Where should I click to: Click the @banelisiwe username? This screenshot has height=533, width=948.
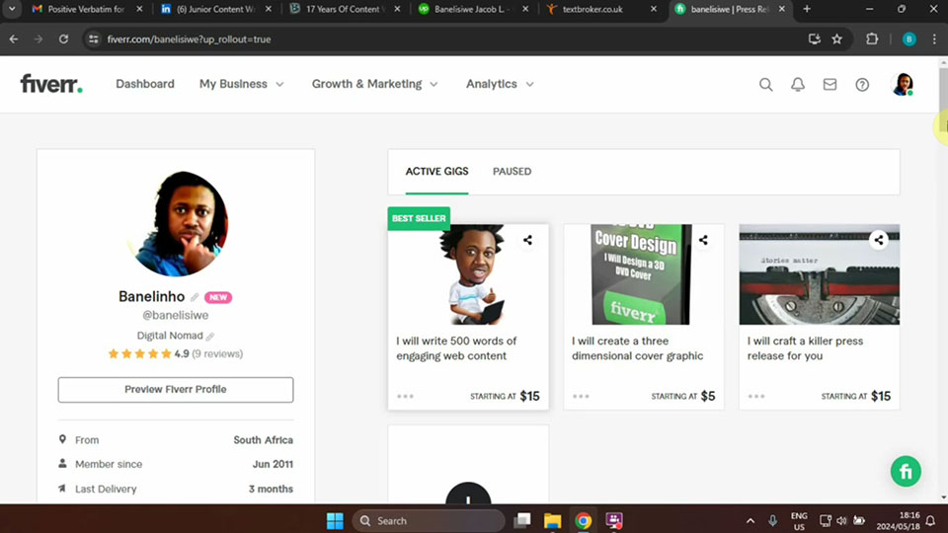(x=176, y=316)
